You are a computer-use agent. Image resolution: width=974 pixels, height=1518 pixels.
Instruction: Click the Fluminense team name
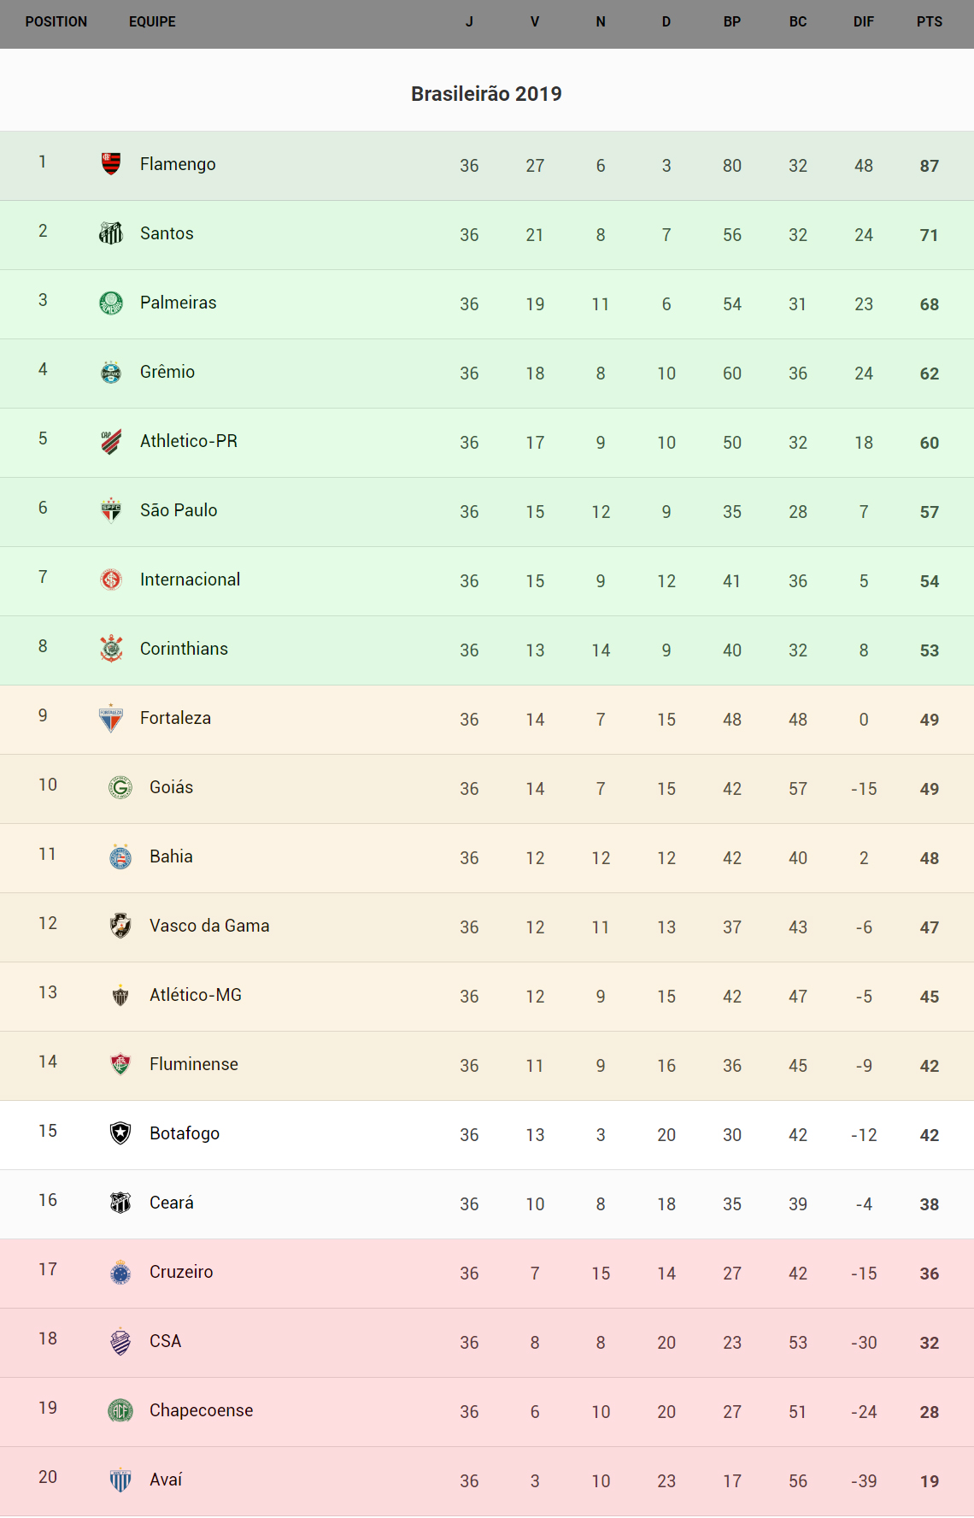coord(194,1064)
